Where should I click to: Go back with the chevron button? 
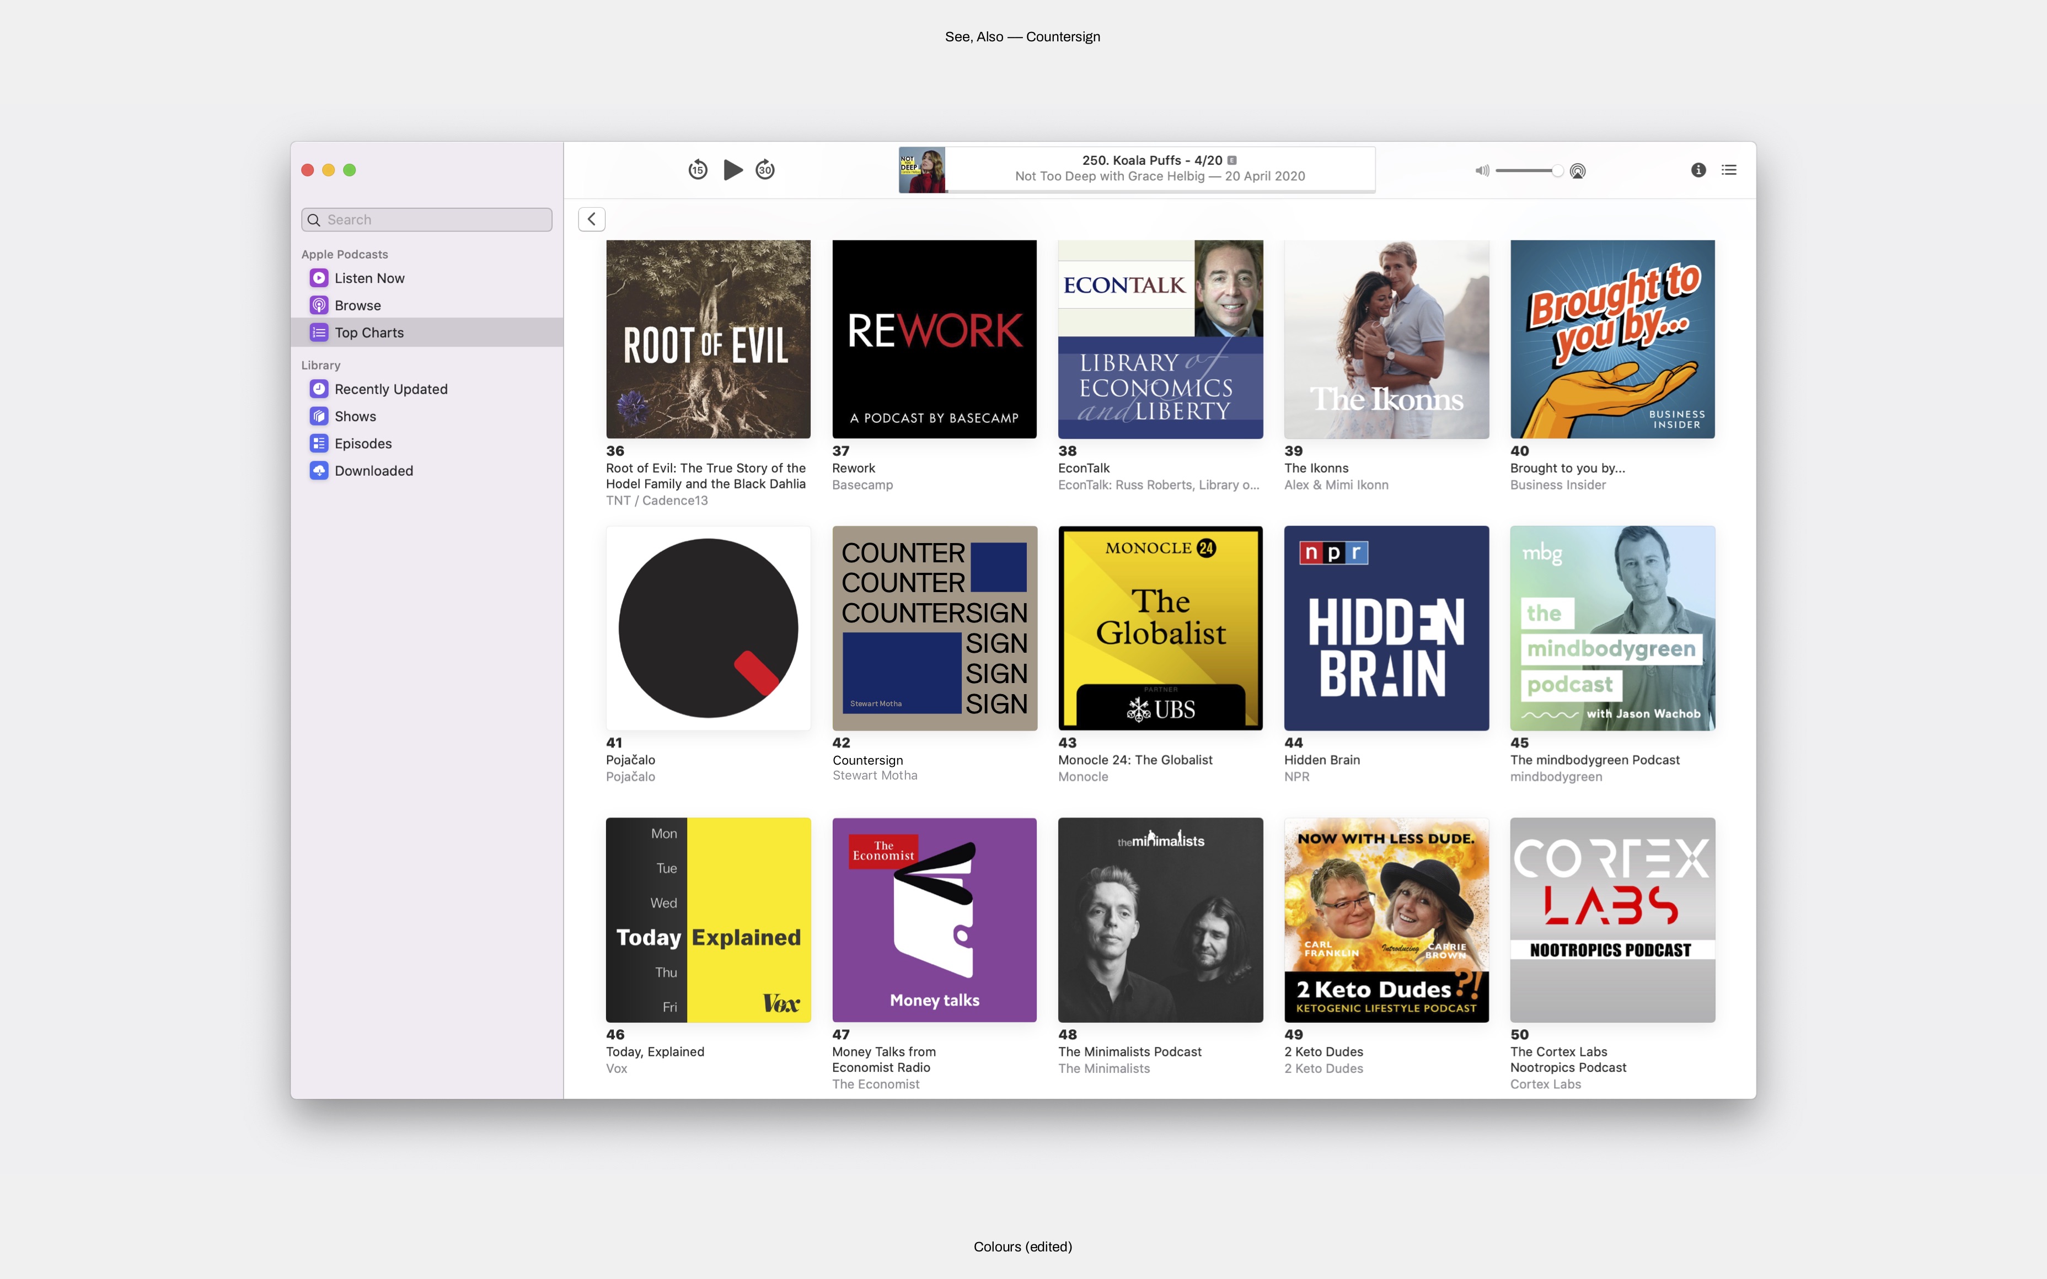(591, 219)
